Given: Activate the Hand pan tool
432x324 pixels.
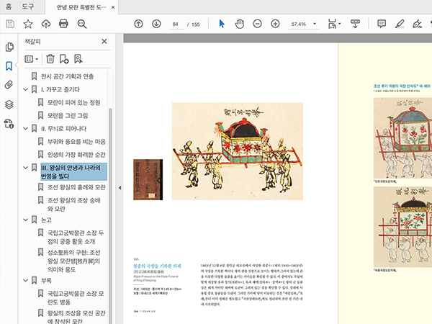Looking at the screenshot, I should [x=240, y=24].
